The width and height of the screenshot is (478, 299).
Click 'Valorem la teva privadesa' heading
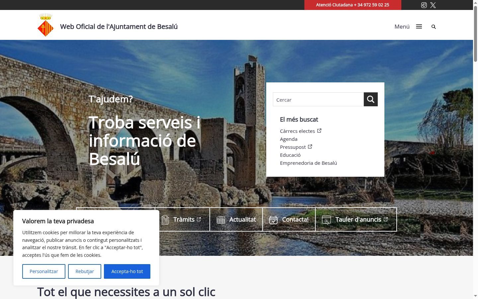pyautogui.click(x=58, y=221)
